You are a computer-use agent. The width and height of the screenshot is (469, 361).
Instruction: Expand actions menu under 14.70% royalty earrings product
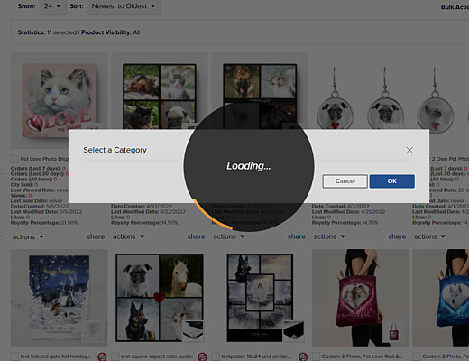329,236
